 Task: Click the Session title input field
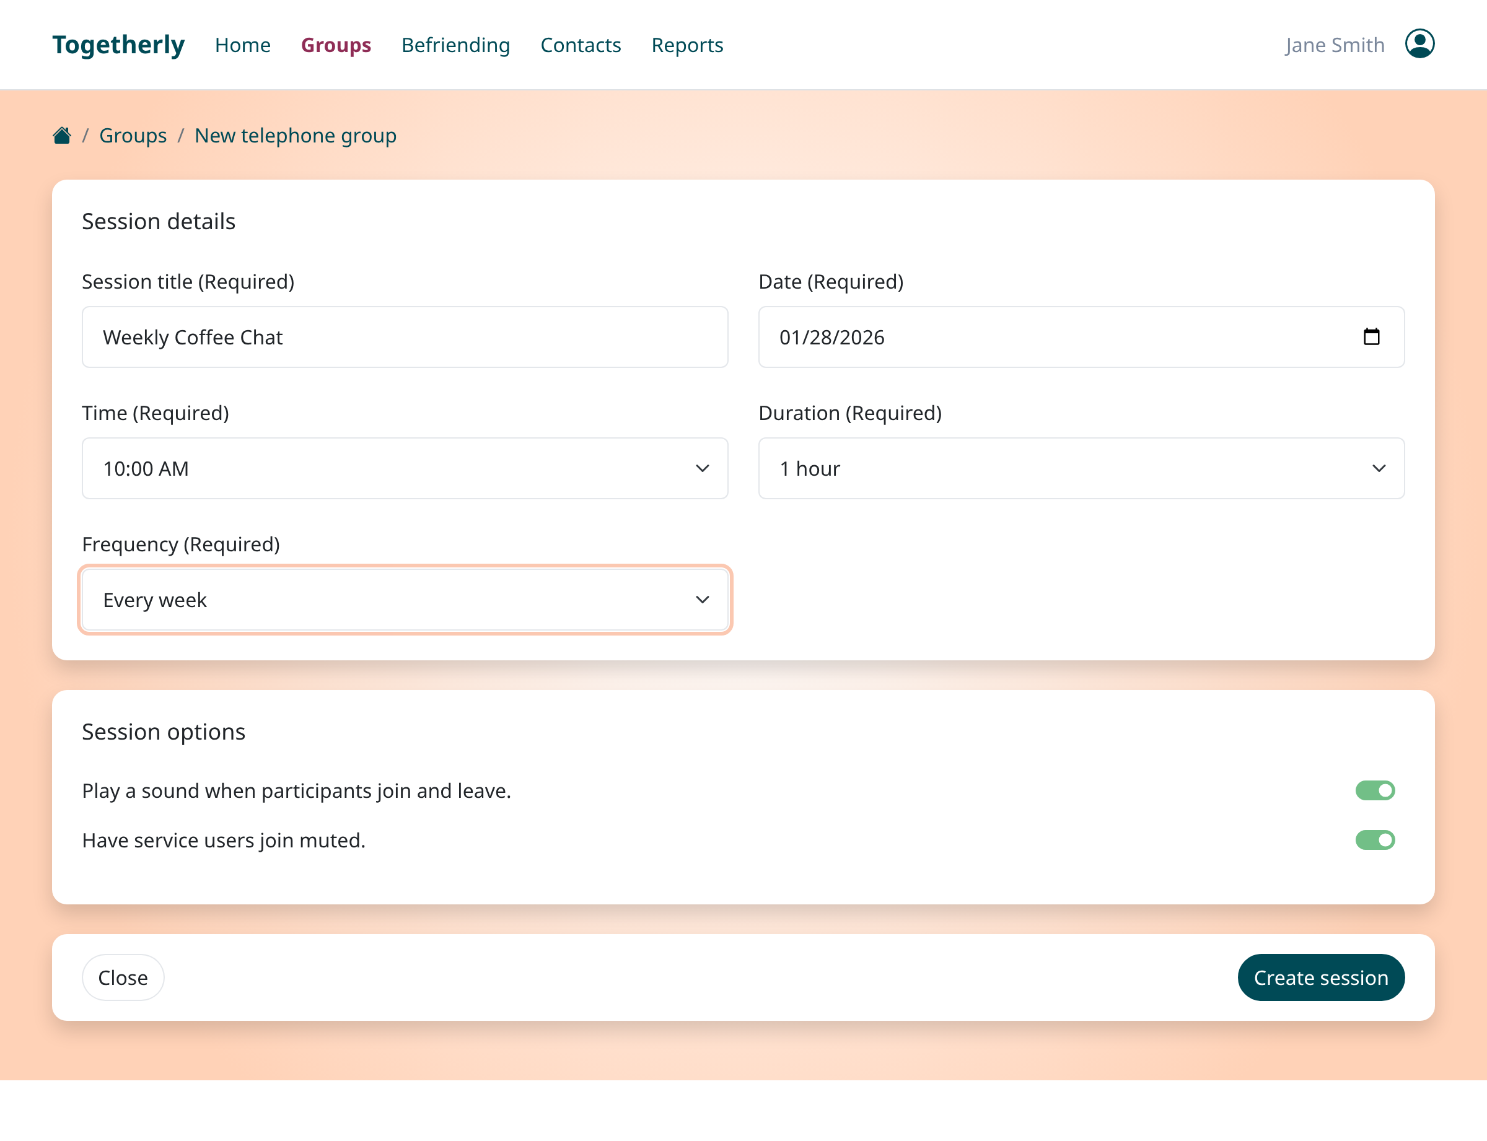coord(405,337)
